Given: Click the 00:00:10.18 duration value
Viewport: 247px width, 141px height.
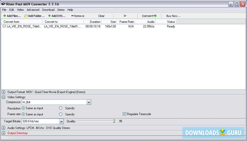Looking at the screenshot, I should 93,26.
